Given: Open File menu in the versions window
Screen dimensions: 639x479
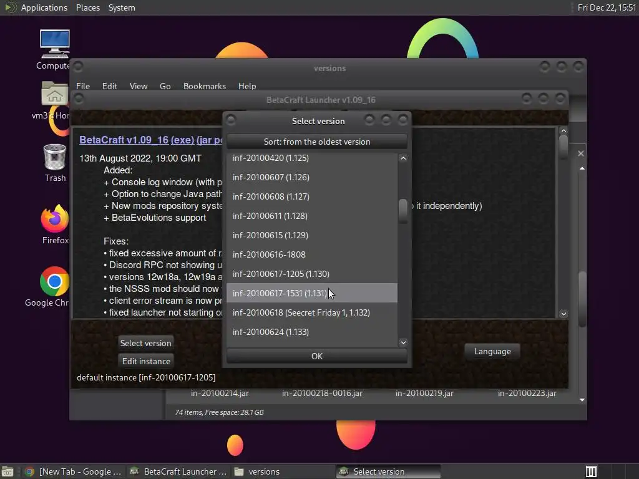Looking at the screenshot, I should pos(83,86).
